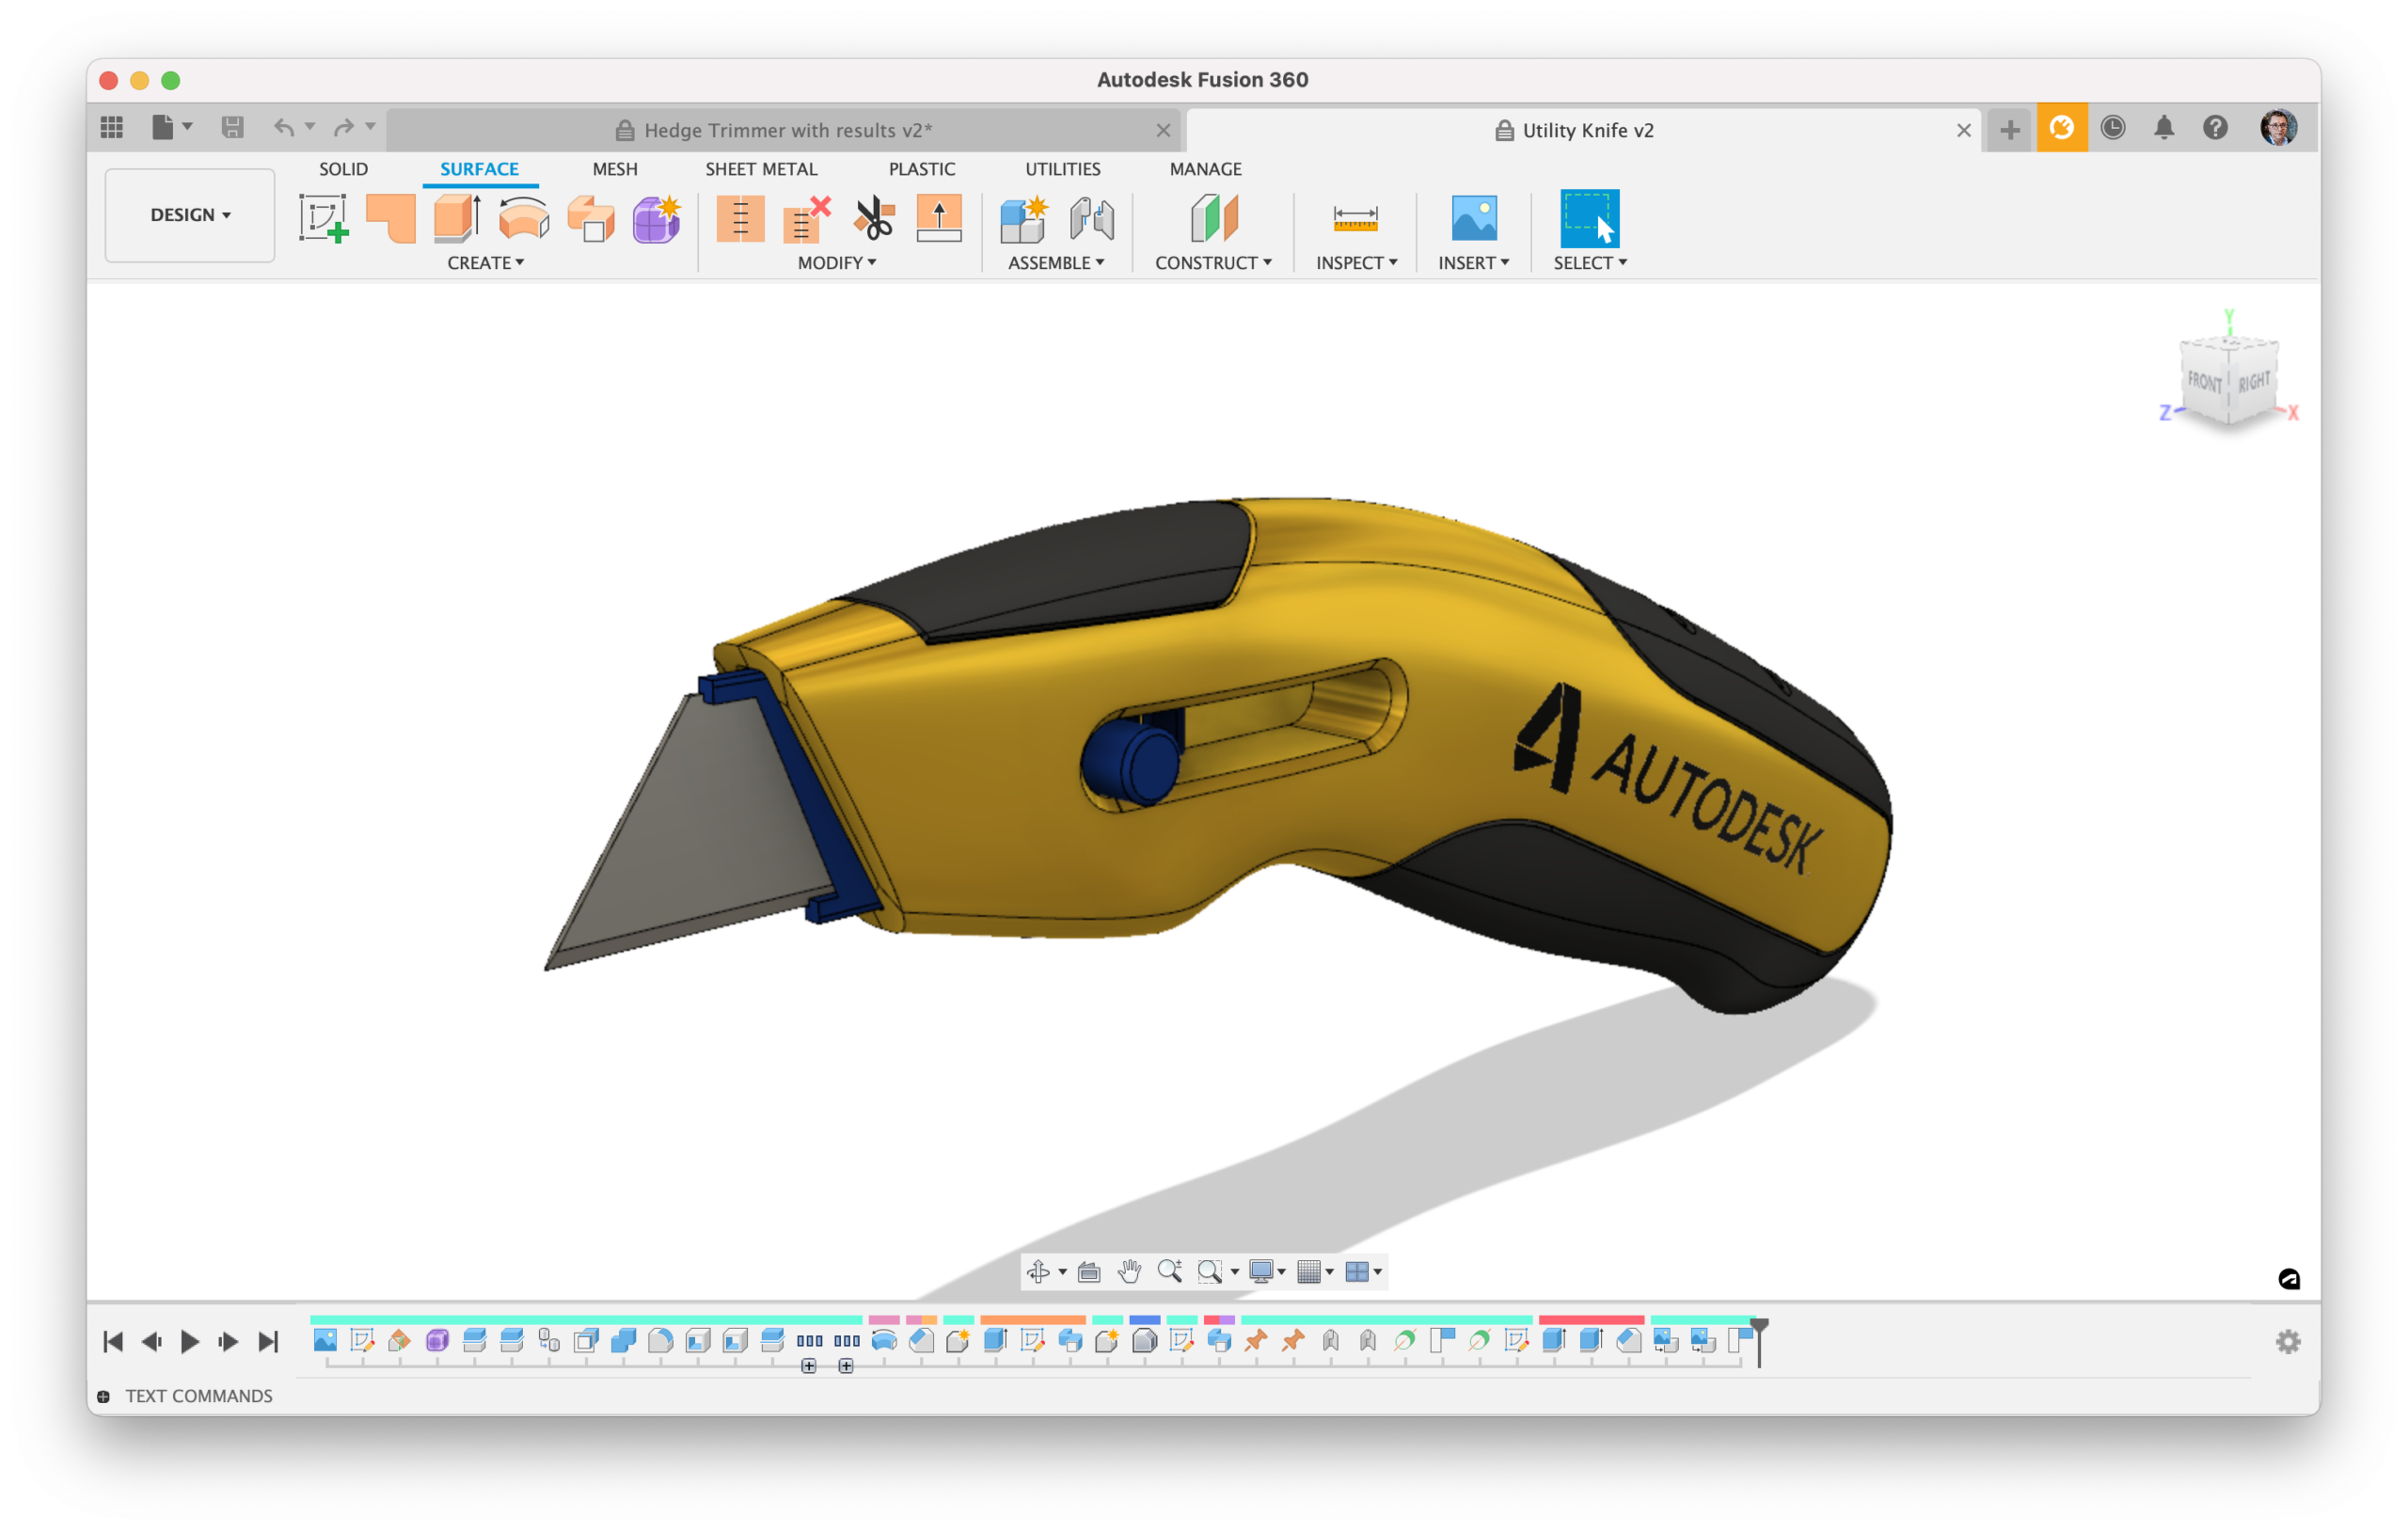Open the Notifications bell
Viewport: 2408px width, 1531px height.
click(x=2164, y=128)
